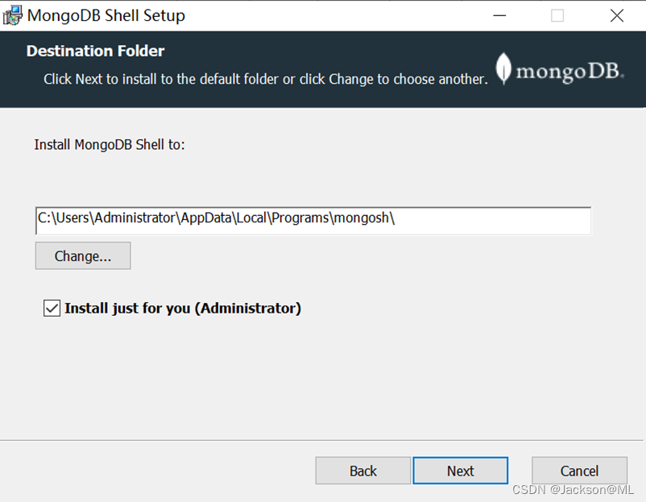Click the MongoDB leaf logo
The width and height of the screenshot is (646, 502).
(503, 68)
